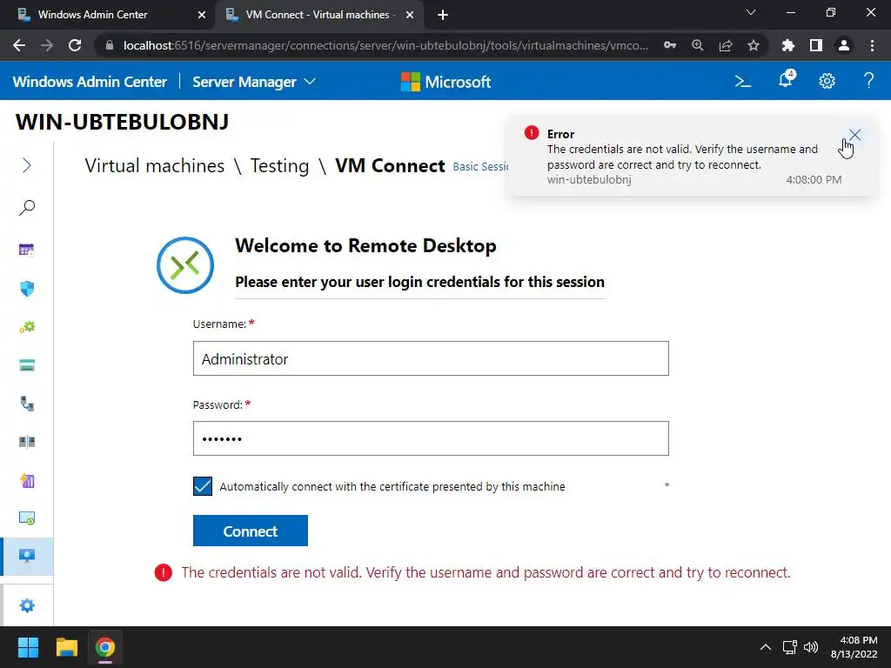The height and width of the screenshot is (668, 891).
Task: Open tab search dropdown arrow
Action: pyautogui.click(x=751, y=12)
